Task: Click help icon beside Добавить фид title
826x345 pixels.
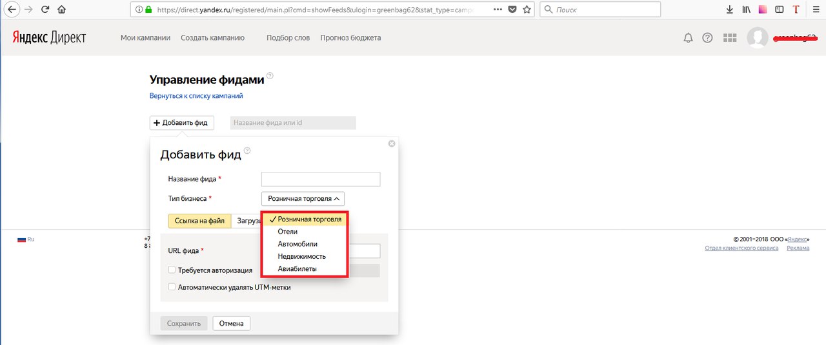Action: tap(247, 151)
